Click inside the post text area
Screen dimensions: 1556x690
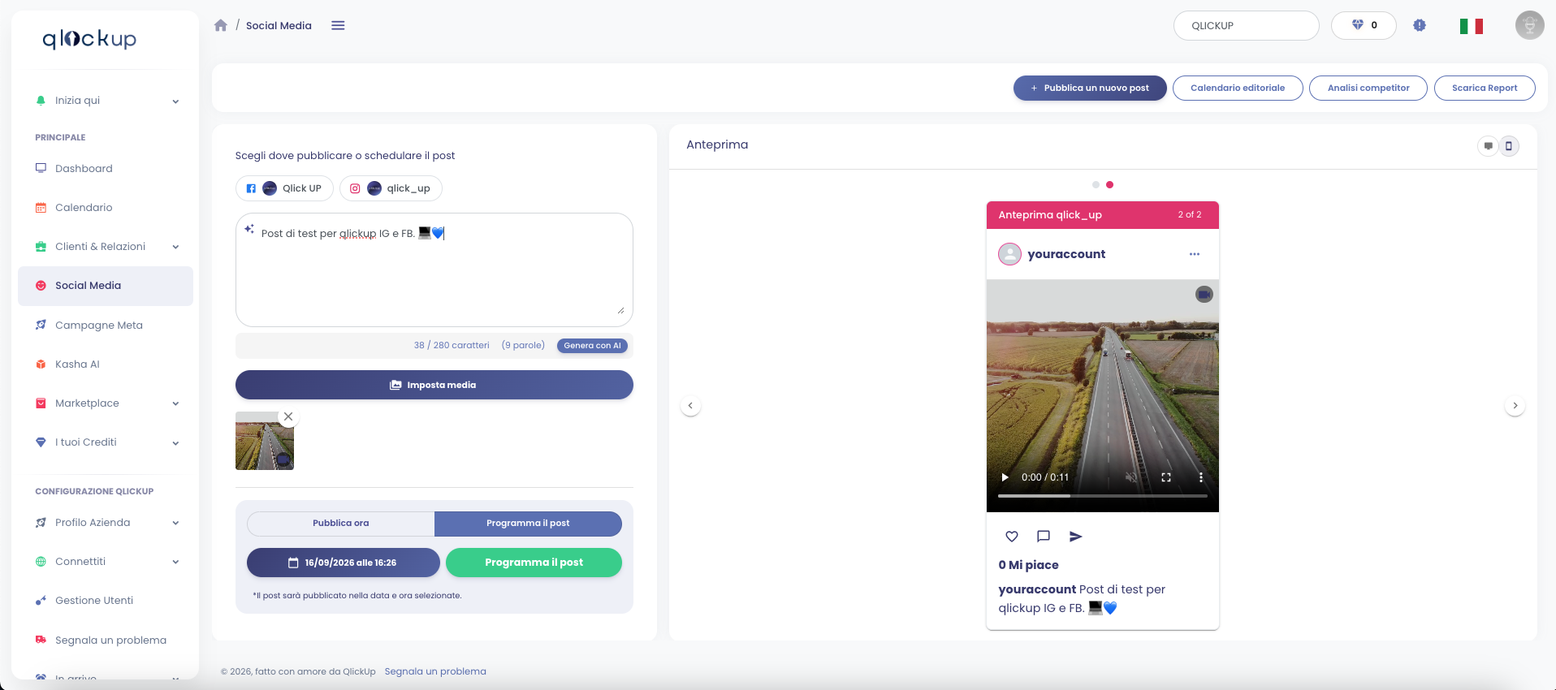click(x=434, y=270)
